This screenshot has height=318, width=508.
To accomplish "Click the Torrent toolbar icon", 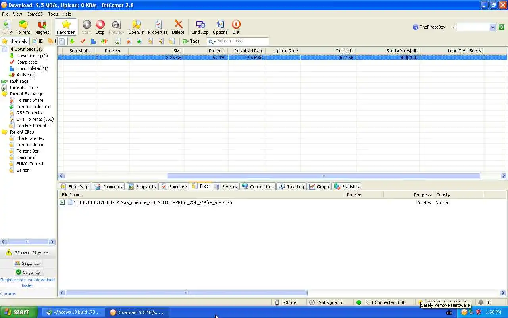I will [23, 27].
